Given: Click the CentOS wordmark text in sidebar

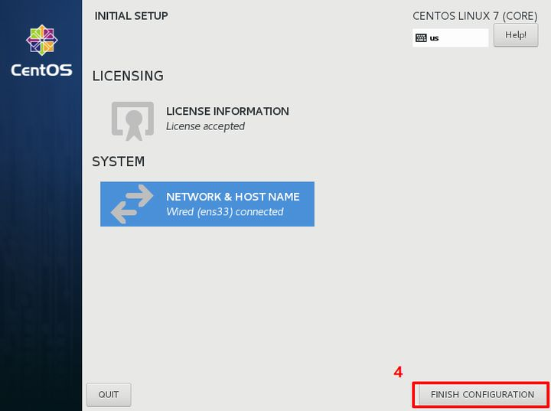Looking at the screenshot, I should point(41,70).
